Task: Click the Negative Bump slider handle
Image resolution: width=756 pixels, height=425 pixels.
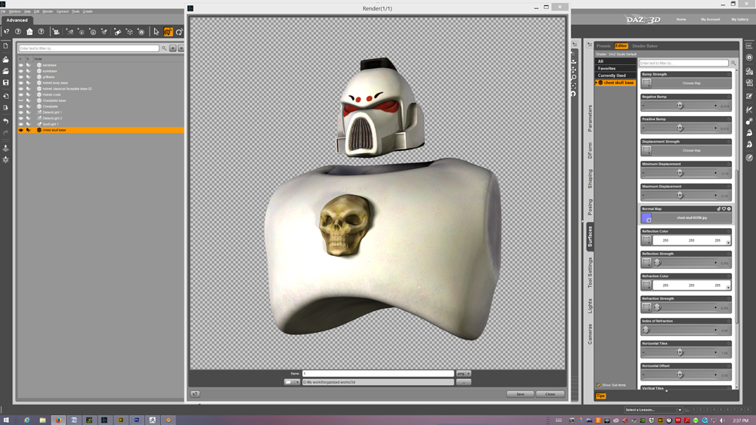Action: pyautogui.click(x=680, y=106)
